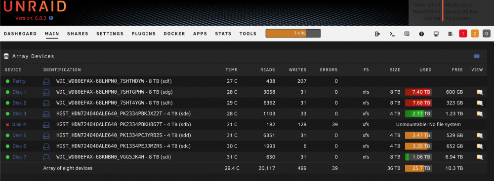The image size is (494, 181).
Task: Click drive icon in Disk 2 row
Action: click(46, 103)
